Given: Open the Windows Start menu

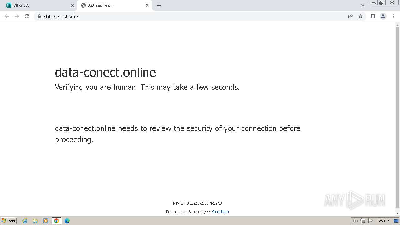Looking at the screenshot, I should 9,221.
